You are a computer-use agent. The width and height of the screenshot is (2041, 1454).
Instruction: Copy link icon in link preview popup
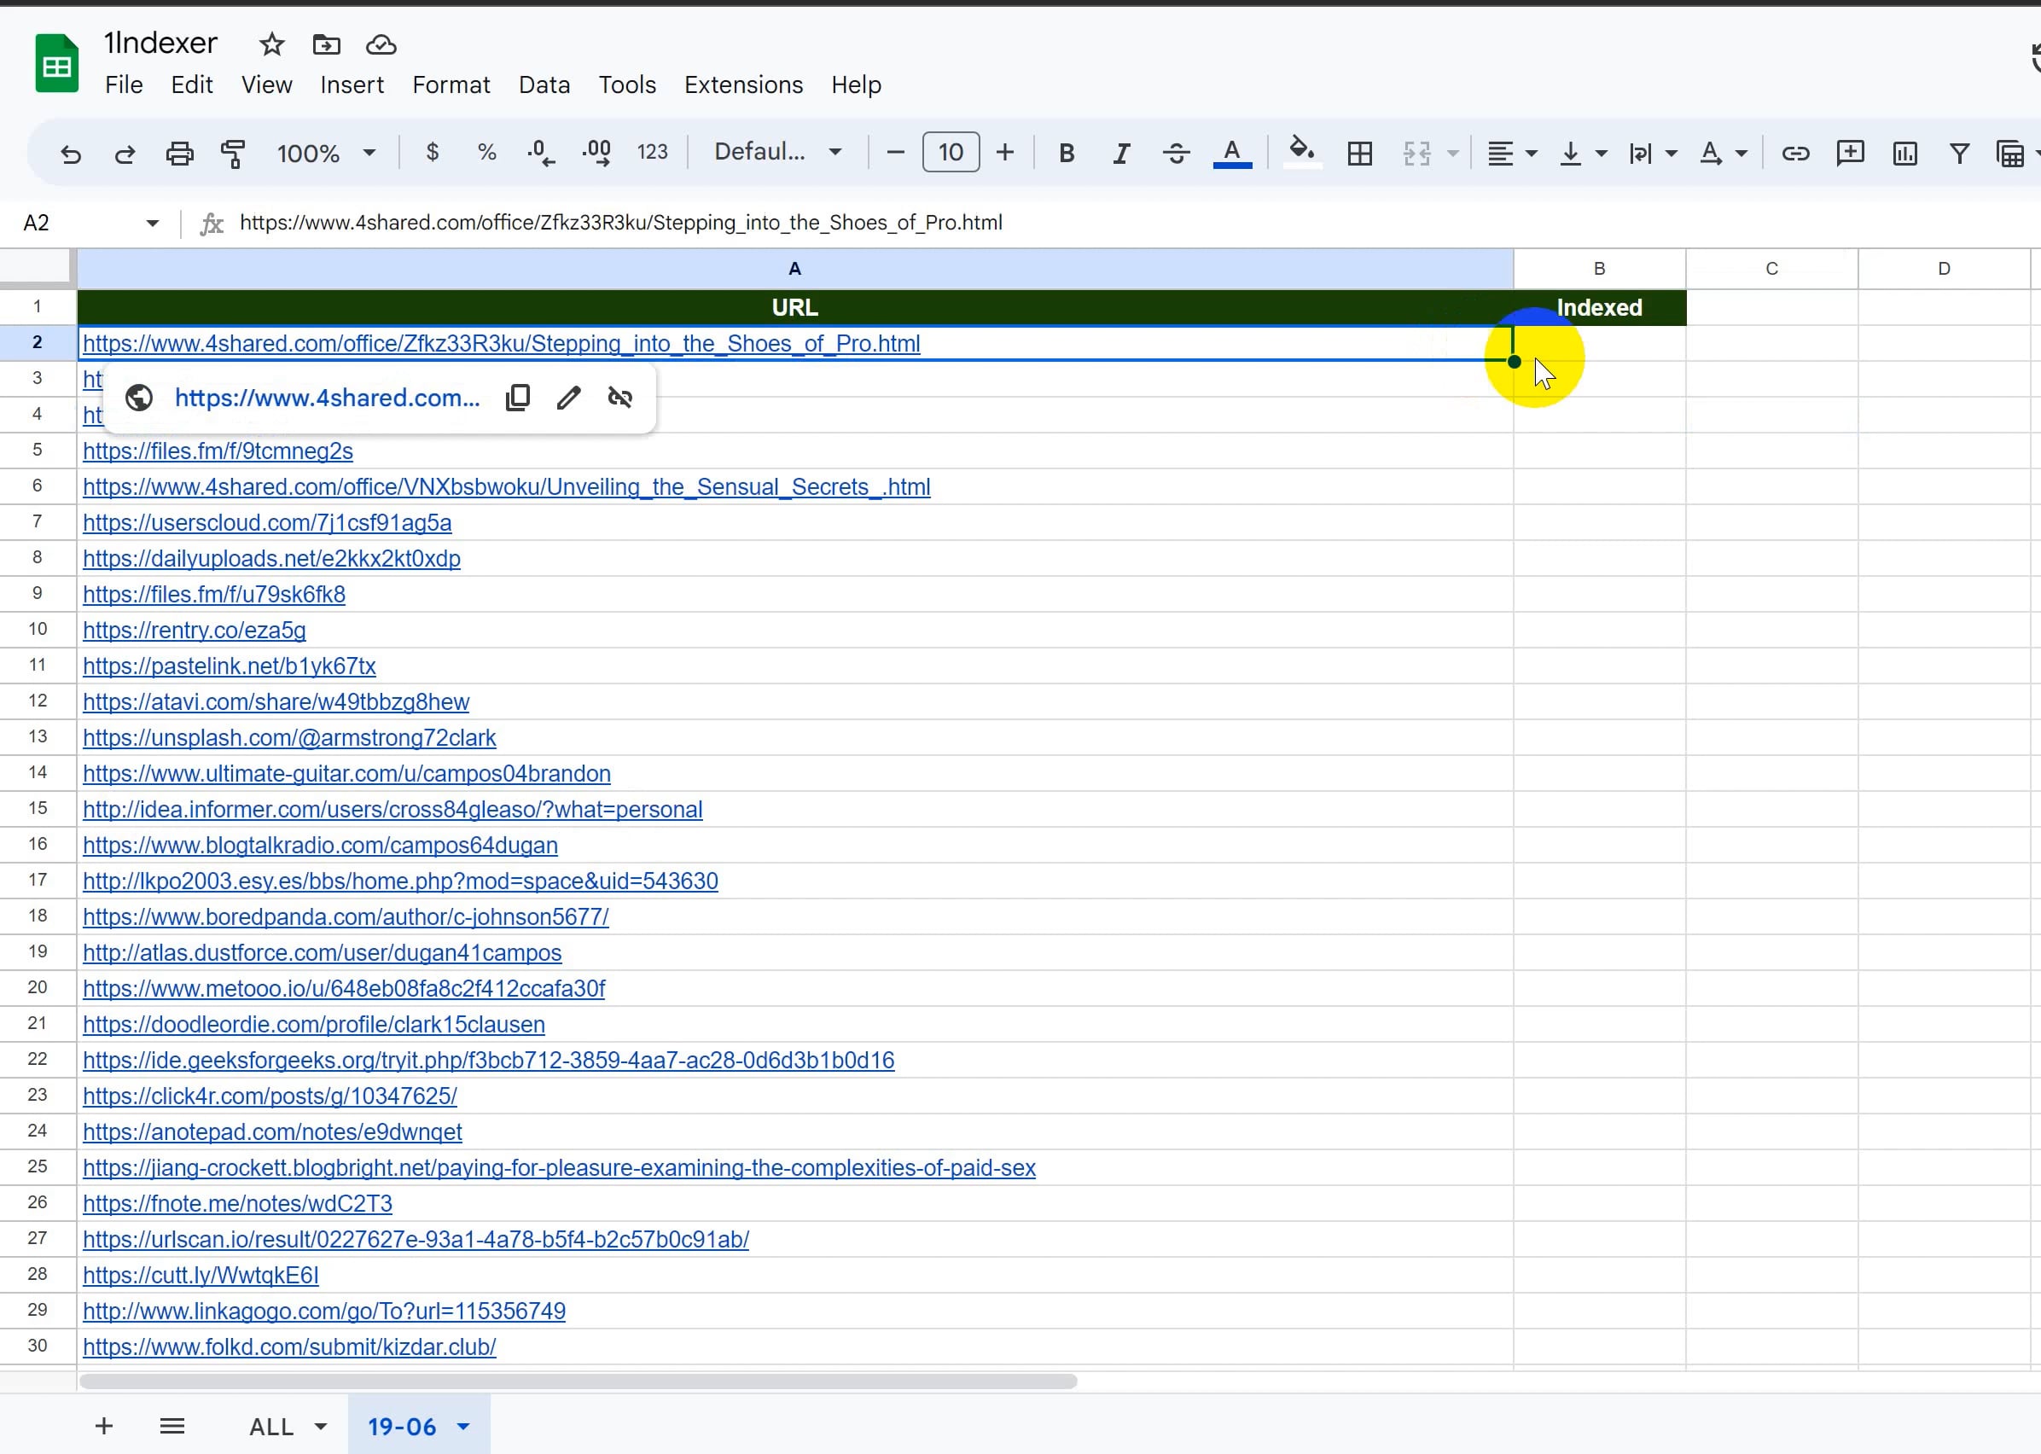click(x=517, y=398)
